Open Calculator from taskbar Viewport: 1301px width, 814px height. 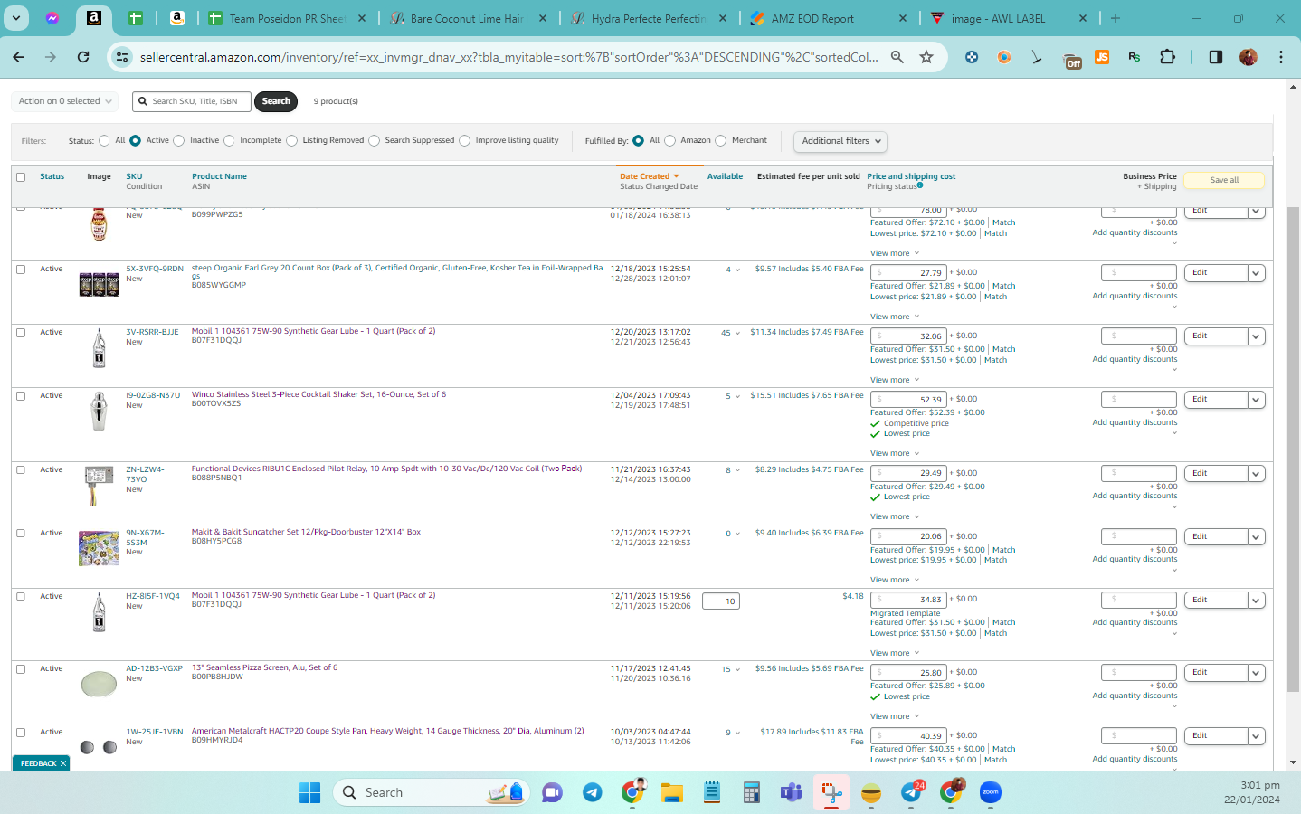(x=752, y=792)
